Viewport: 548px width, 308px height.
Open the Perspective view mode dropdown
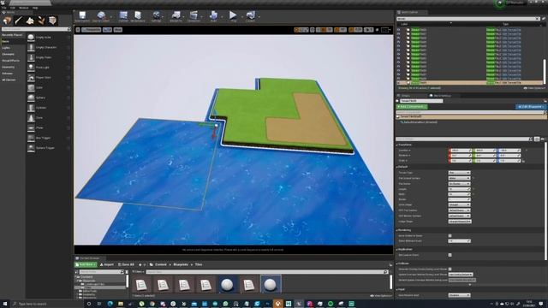point(92,30)
